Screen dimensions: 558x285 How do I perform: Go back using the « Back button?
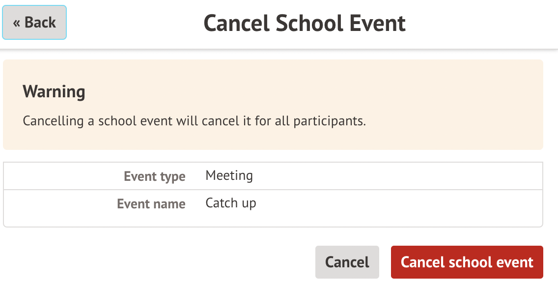34,23
